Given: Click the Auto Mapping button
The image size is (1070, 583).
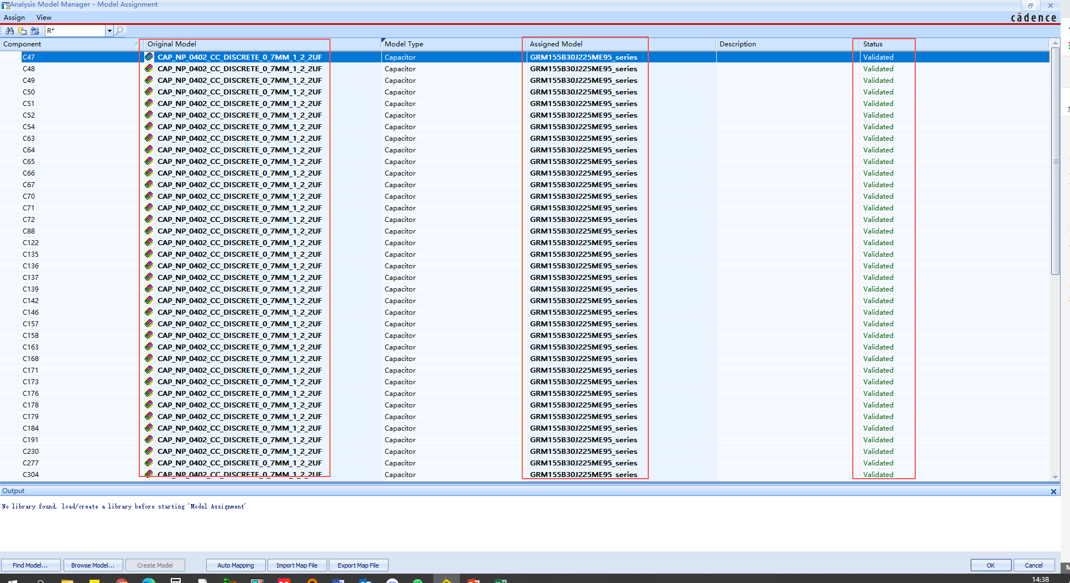Looking at the screenshot, I should (x=235, y=565).
